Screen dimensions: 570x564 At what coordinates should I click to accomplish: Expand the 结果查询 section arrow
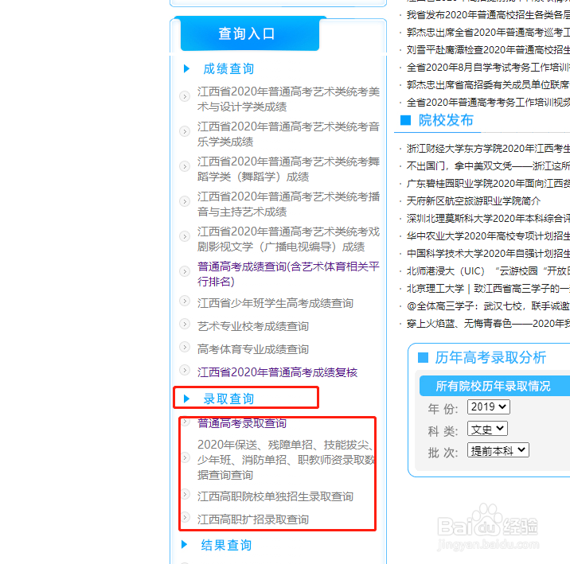tap(185, 544)
